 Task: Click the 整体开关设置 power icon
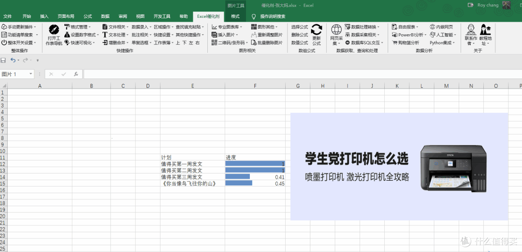[4, 42]
